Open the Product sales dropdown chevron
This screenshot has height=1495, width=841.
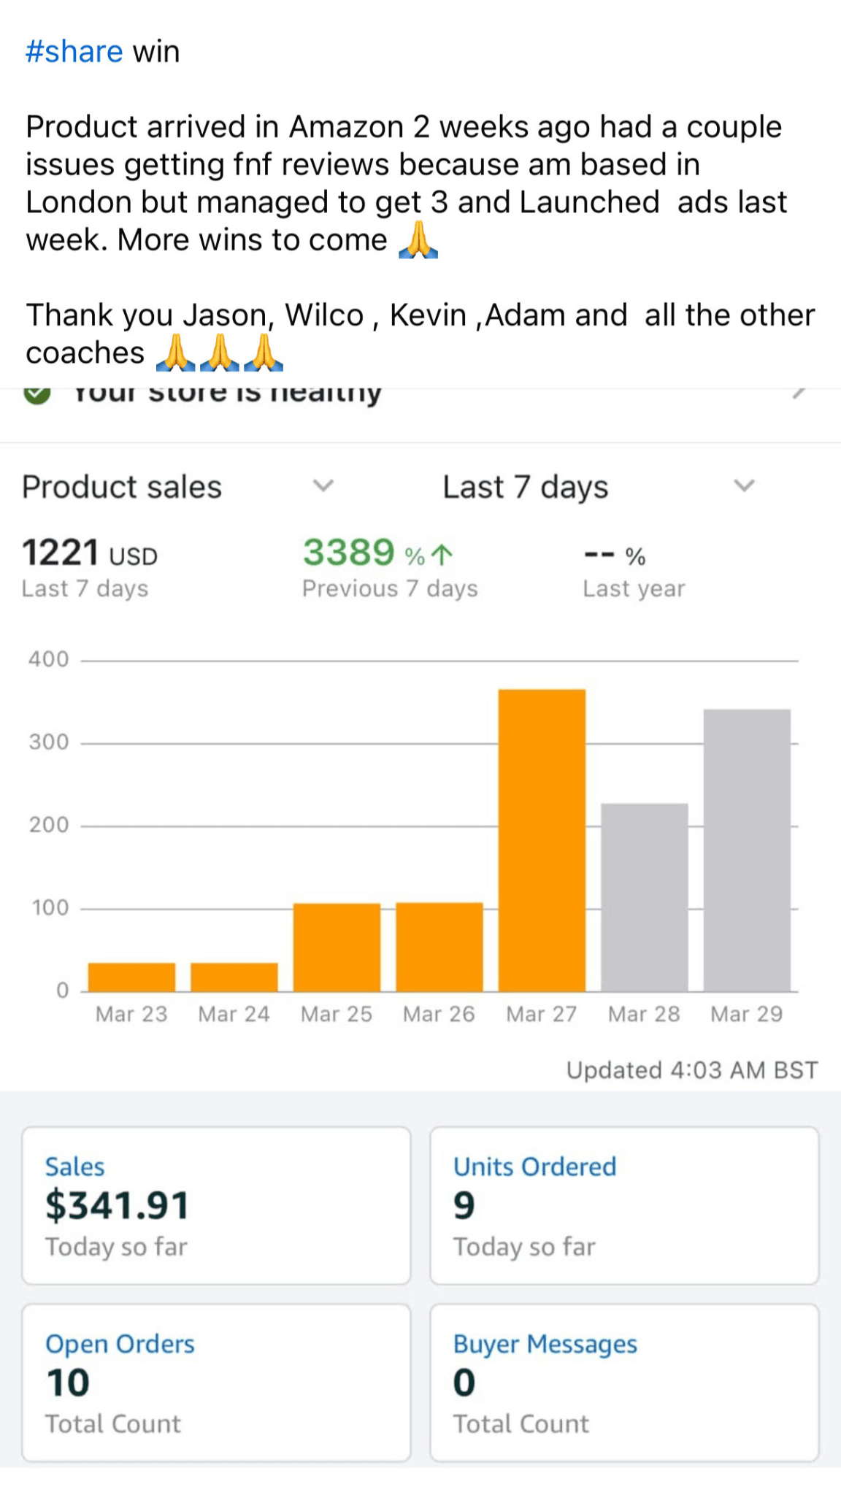tap(323, 485)
